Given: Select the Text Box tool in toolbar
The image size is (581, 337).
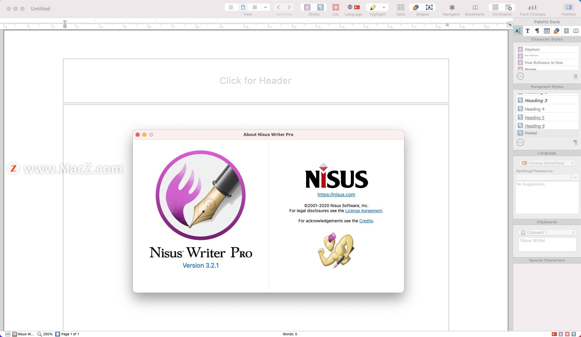Looking at the screenshot, I should (x=429, y=7).
